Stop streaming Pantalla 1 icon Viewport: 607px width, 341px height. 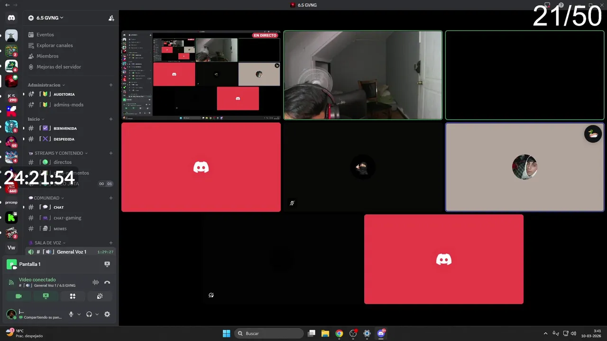tap(107, 264)
